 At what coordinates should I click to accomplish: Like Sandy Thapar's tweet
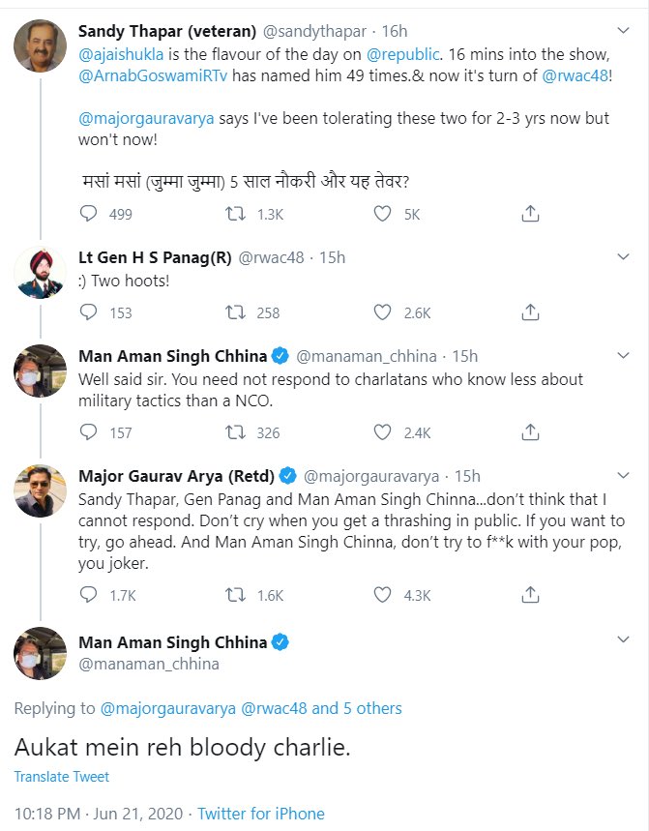pos(382,214)
